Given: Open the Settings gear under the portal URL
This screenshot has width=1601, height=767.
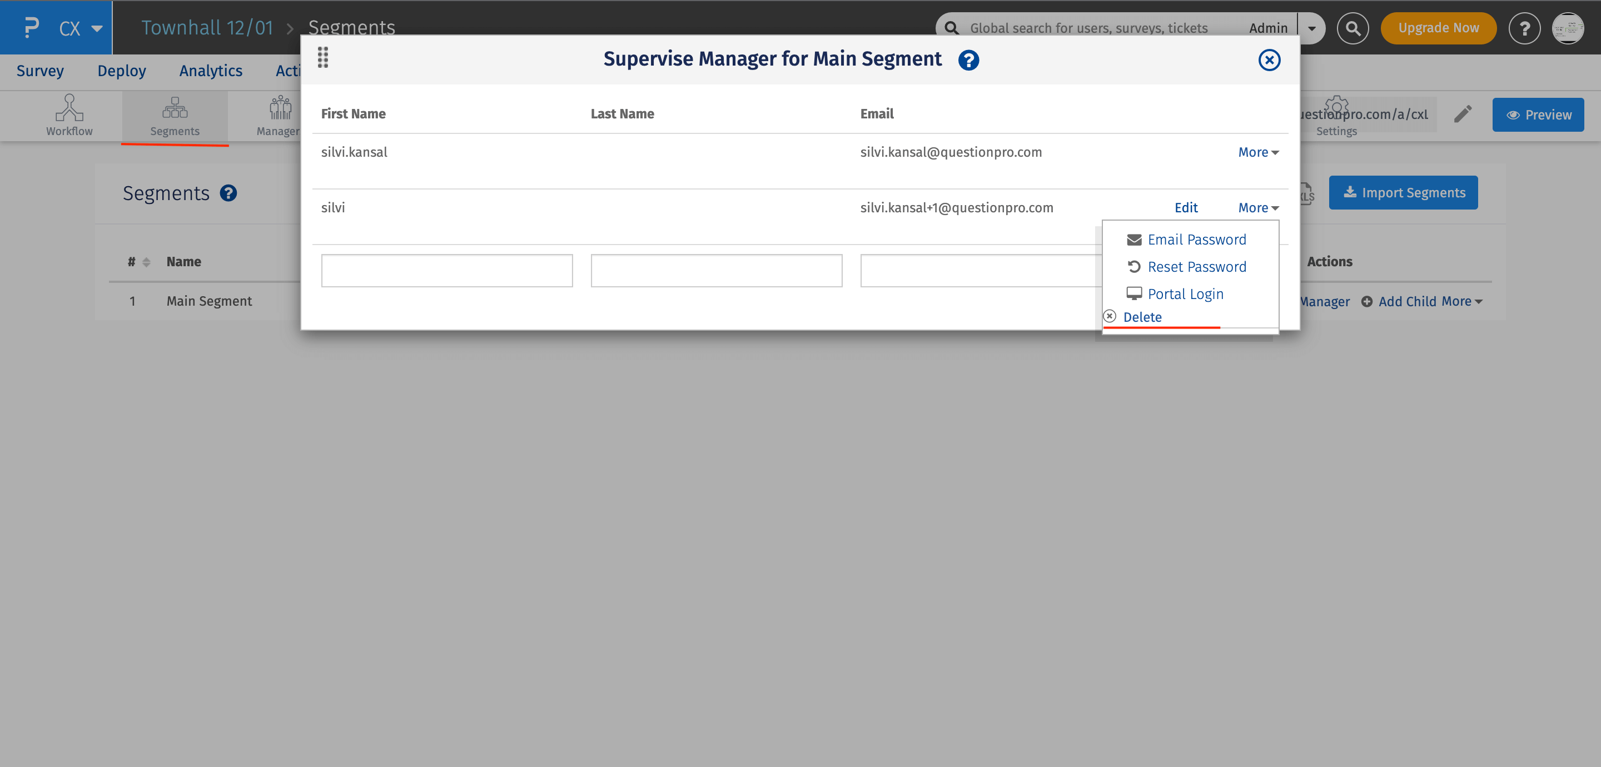Looking at the screenshot, I should click(x=1336, y=107).
